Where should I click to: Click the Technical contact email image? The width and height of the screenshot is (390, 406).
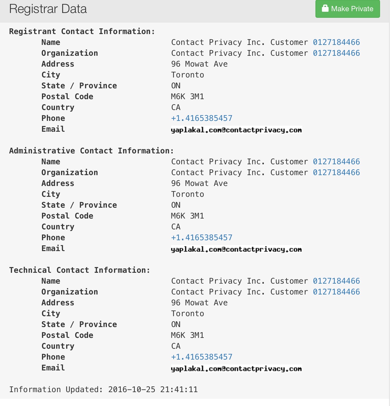click(x=236, y=369)
